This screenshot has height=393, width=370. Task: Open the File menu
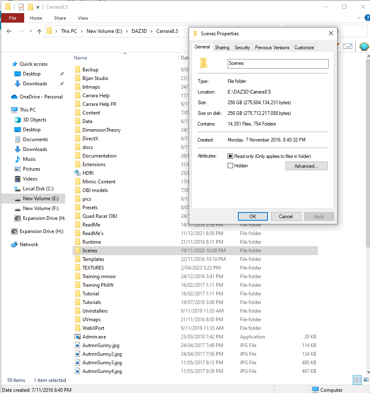(13, 18)
